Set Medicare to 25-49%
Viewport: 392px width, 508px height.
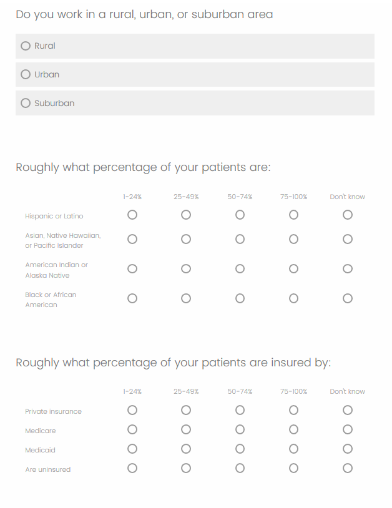[x=186, y=429]
